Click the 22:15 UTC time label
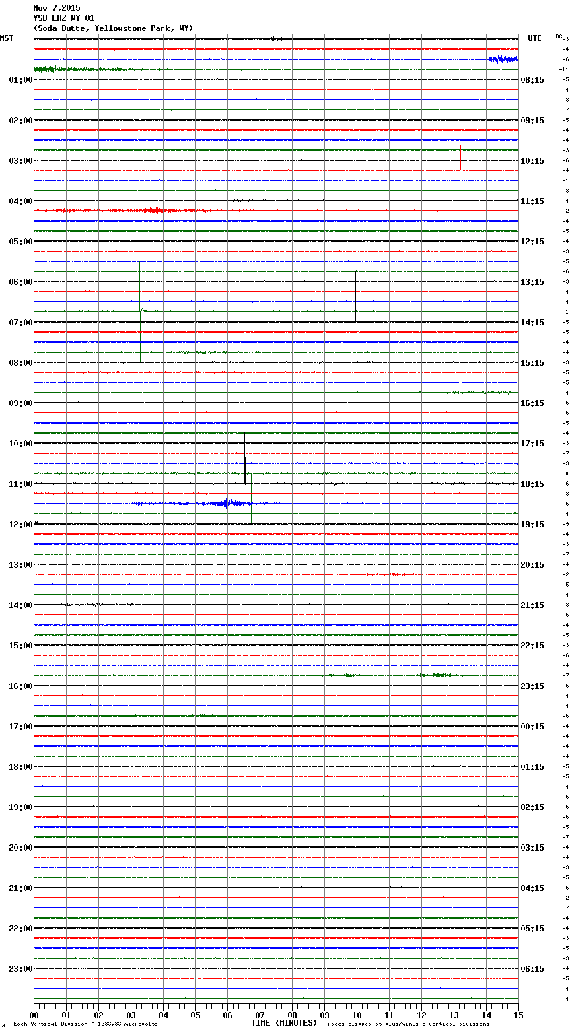This screenshot has width=572, height=1033. 532,646
